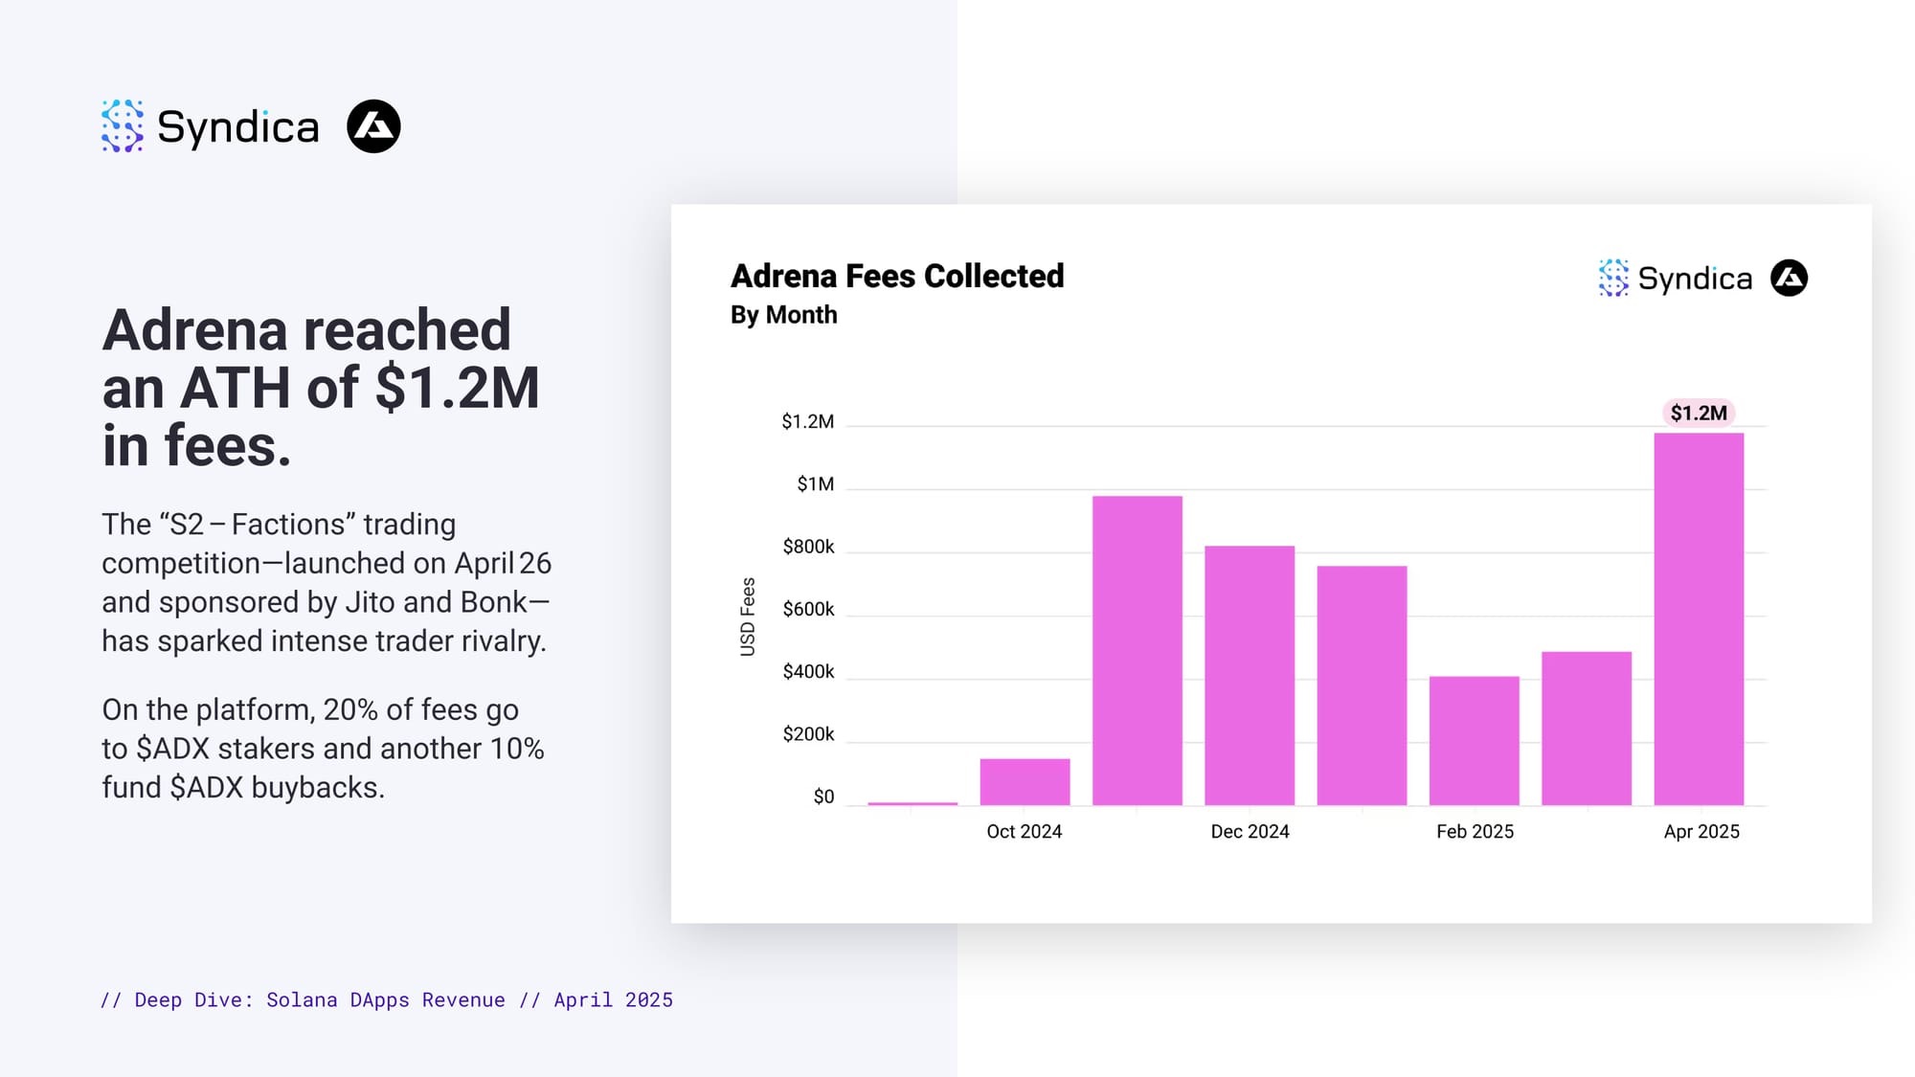Click the By Month subtitle
This screenshot has height=1077, width=1915.
(x=783, y=315)
